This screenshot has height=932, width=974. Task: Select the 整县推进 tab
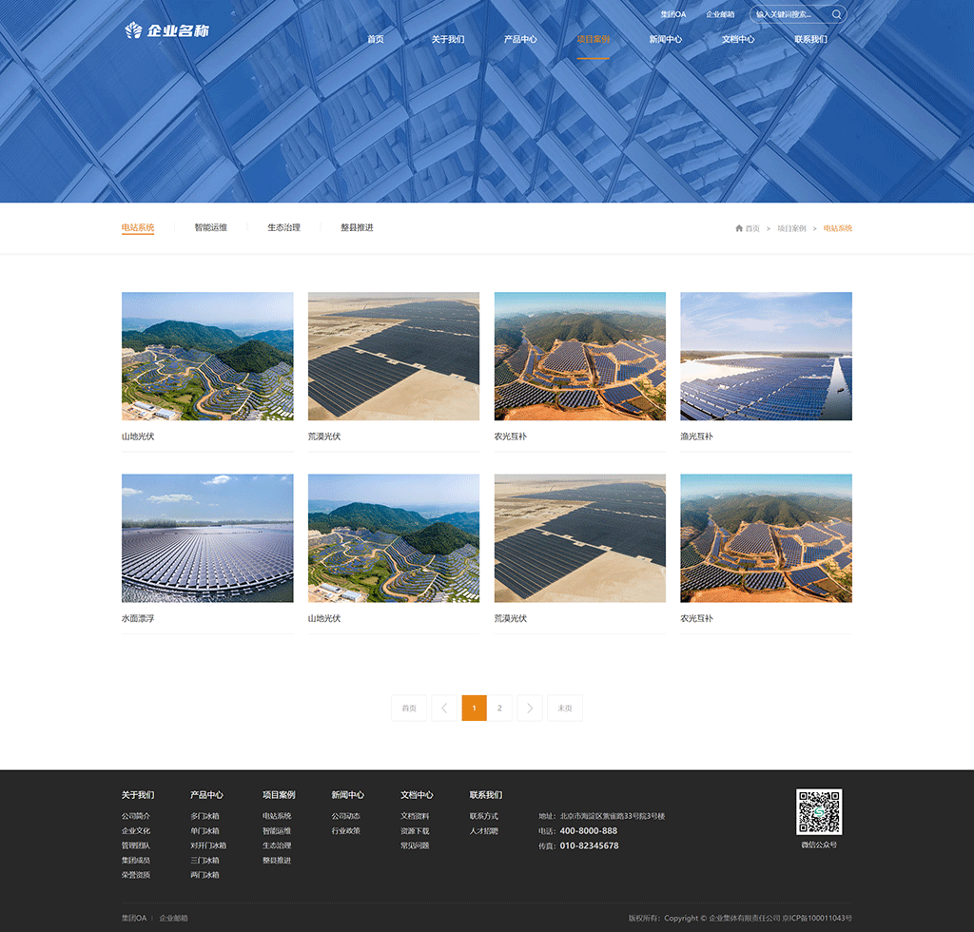click(x=357, y=228)
